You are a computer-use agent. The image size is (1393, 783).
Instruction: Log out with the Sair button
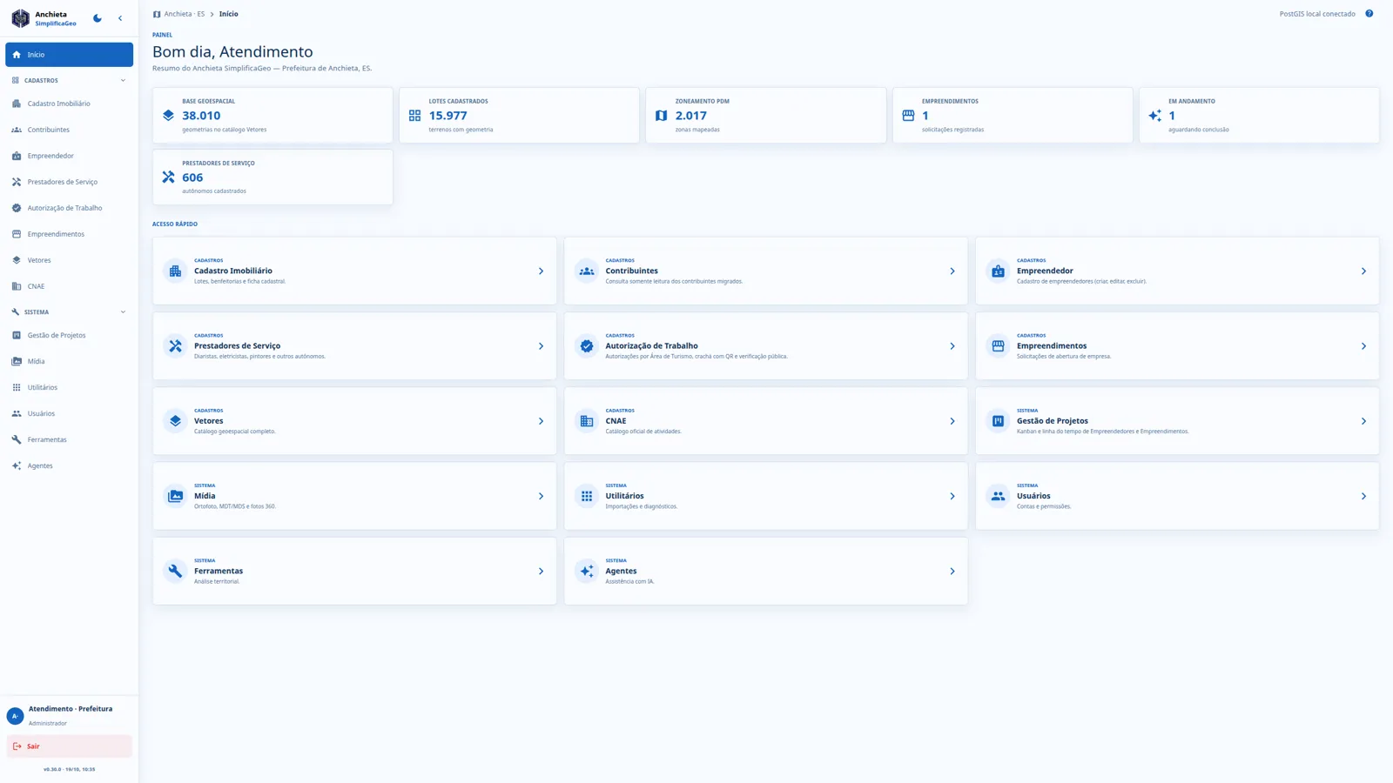pos(69,746)
